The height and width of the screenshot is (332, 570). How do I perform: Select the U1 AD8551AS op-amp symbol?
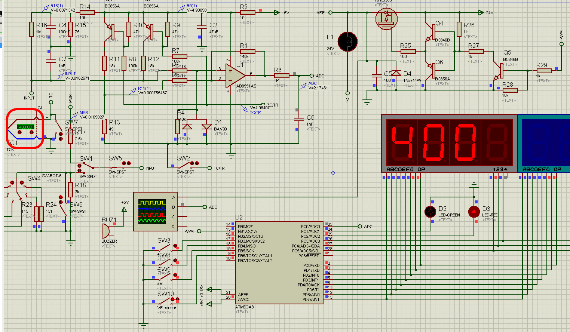235,76
